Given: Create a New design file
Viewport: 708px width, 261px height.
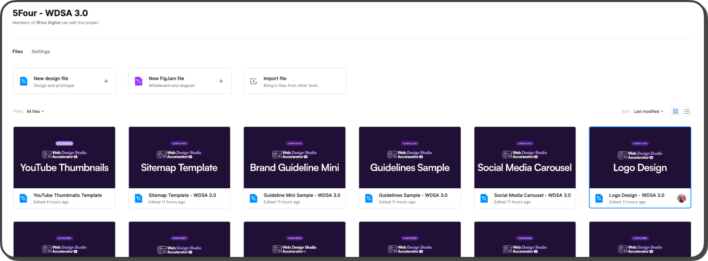Looking at the screenshot, I should (65, 81).
